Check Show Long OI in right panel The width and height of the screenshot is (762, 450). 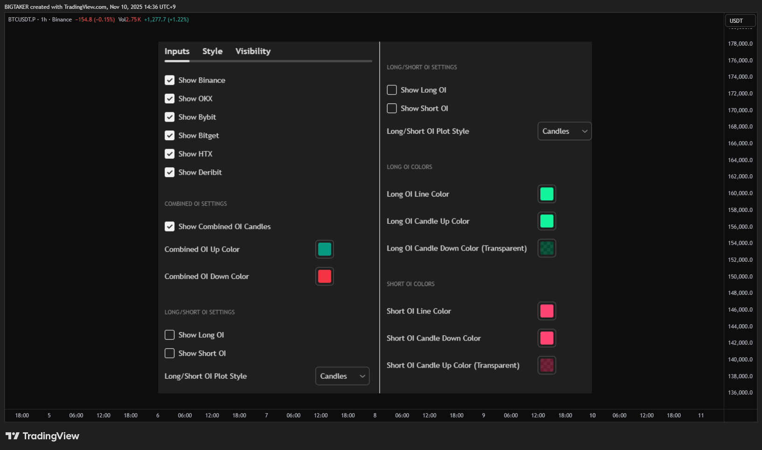click(392, 90)
